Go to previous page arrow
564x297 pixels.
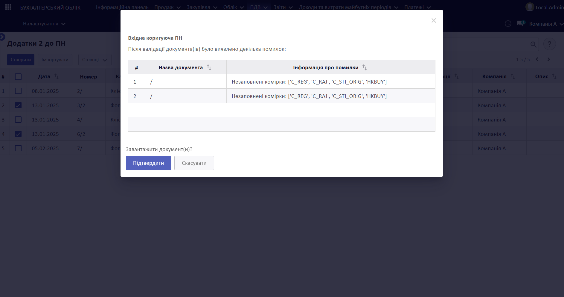click(537, 59)
